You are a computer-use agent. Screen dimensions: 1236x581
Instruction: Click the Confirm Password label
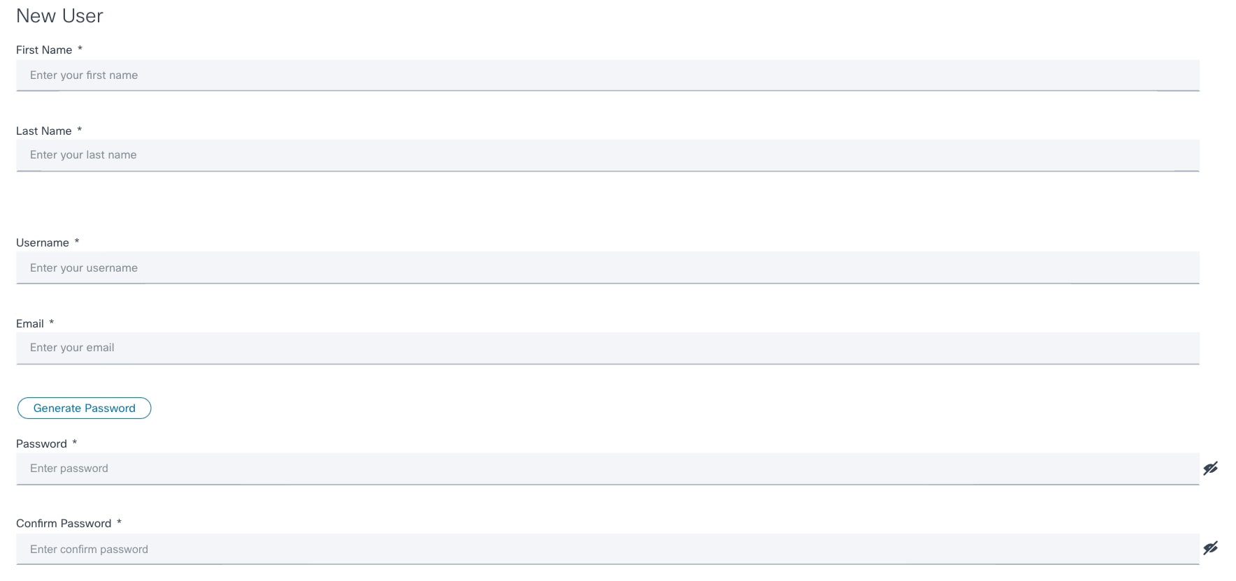(x=64, y=524)
